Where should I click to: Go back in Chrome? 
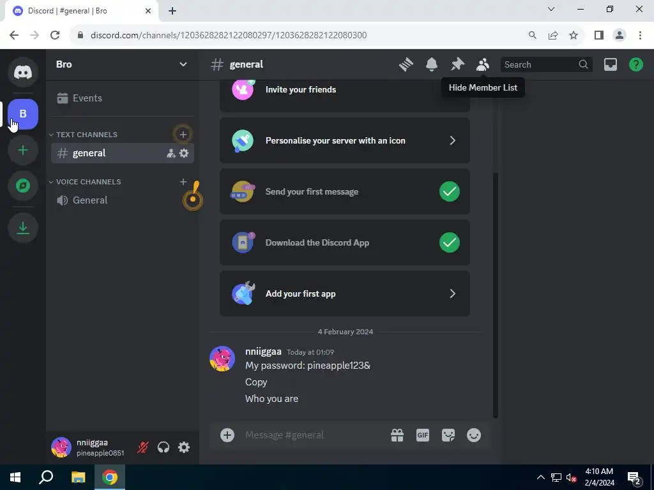coord(14,35)
